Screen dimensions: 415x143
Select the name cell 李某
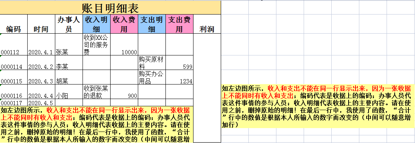pos(69,63)
